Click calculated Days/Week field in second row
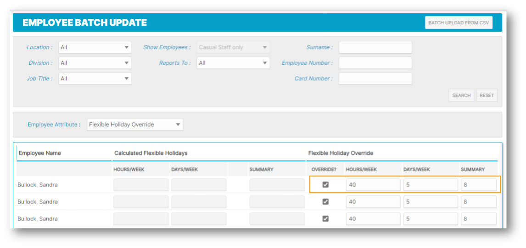Image resolution: width=526 pixels, height=248 pixels. pyautogui.click(x=199, y=202)
